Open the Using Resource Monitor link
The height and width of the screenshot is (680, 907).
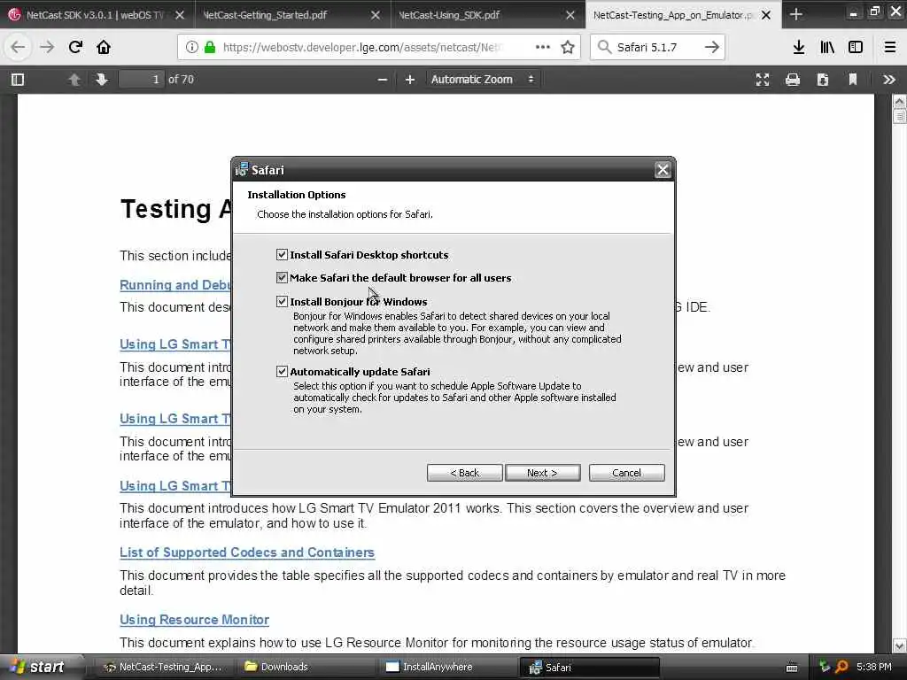[194, 619]
